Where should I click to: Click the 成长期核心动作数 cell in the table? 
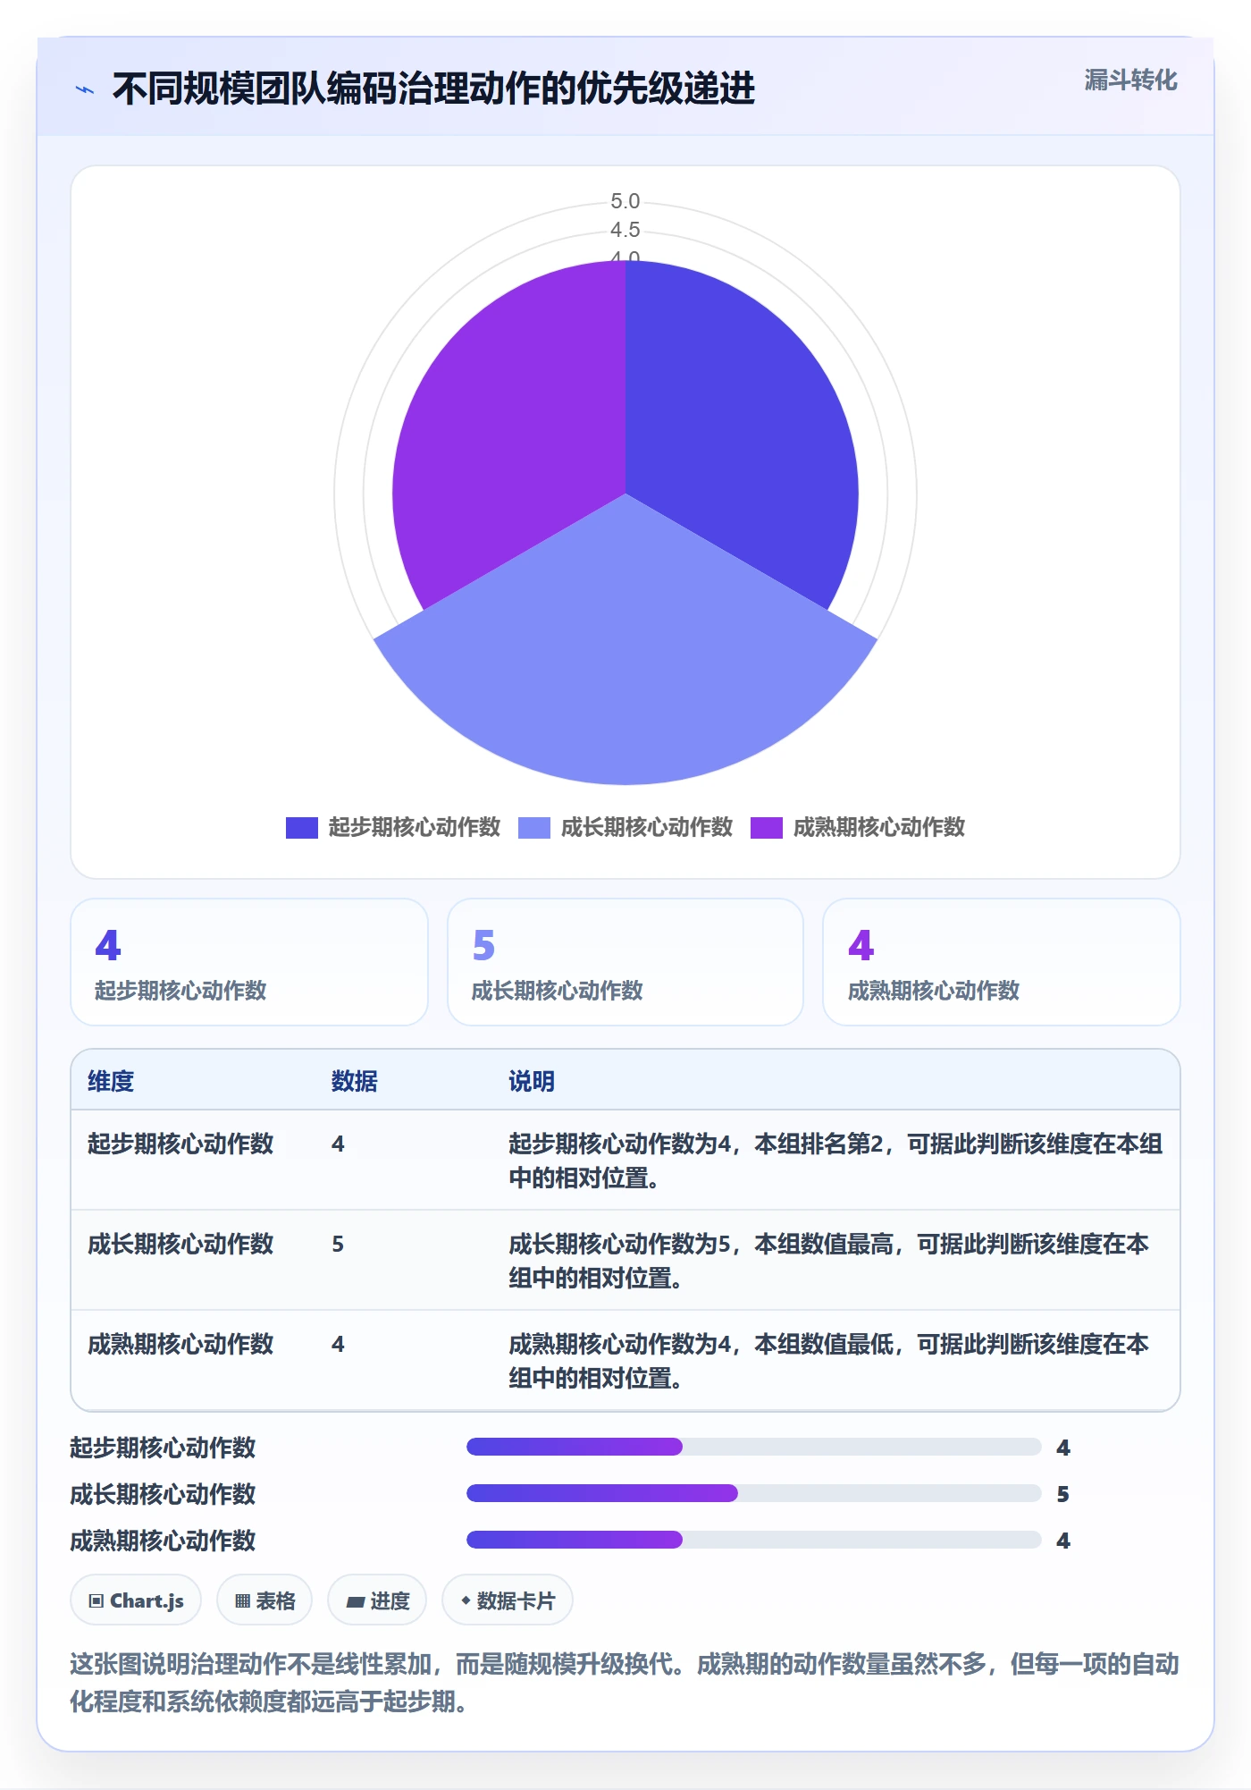pos(181,1244)
